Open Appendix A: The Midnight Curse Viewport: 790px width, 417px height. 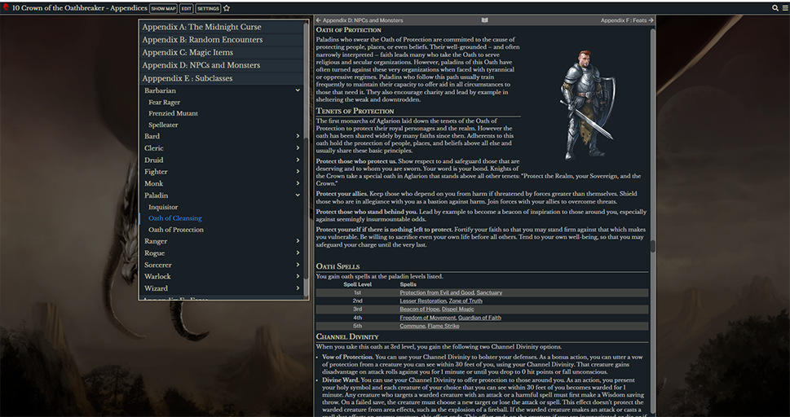201,27
